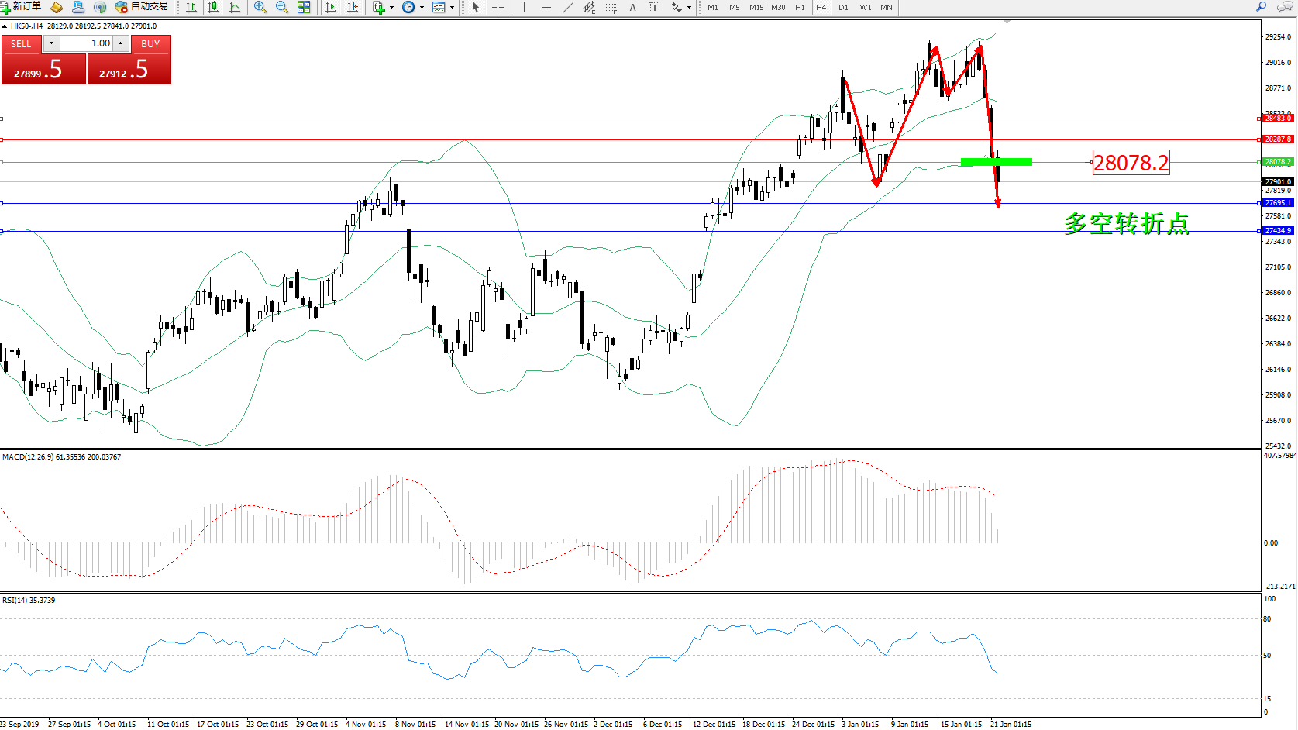Click the Zoom Out magnifier icon
Viewport: 1298px width, 730px height.
click(282, 7)
